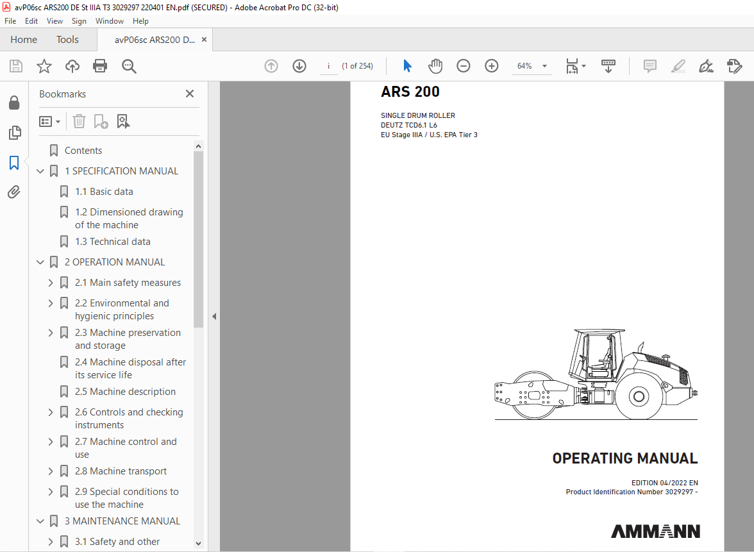Open the Window menu
Screen dimensions: 754x552
click(109, 21)
